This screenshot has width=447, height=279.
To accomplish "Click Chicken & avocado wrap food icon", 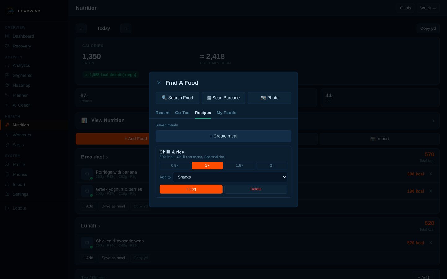I will tap(87, 243).
